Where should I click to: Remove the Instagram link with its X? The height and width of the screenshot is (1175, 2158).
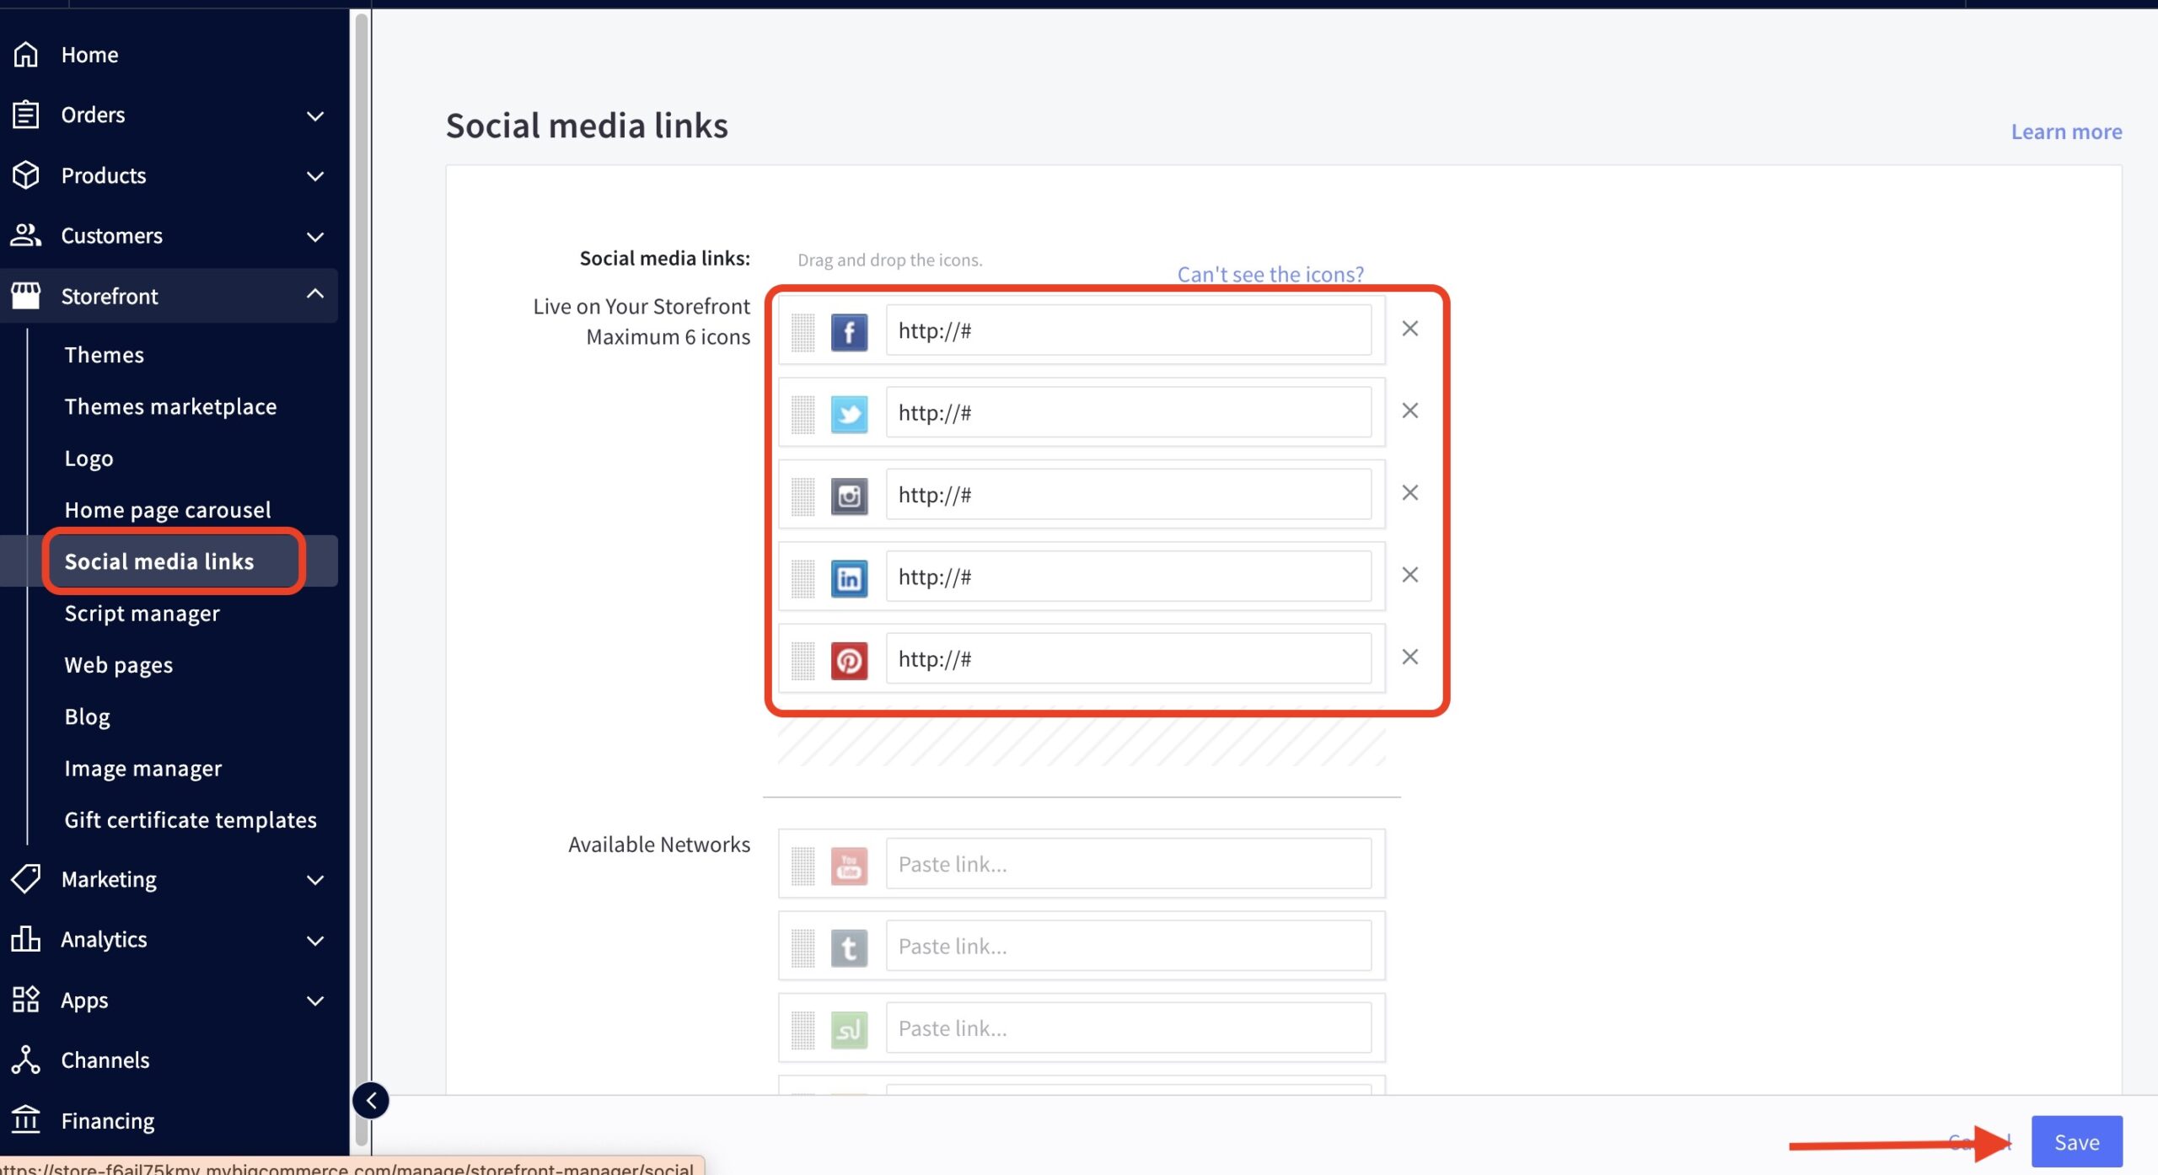(x=1409, y=492)
